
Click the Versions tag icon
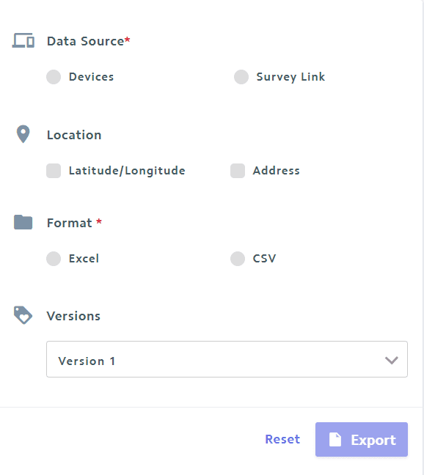(x=23, y=315)
